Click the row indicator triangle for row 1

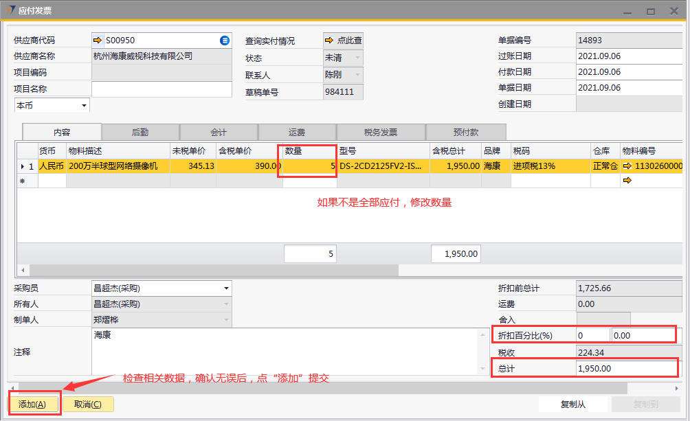pos(22,166)
